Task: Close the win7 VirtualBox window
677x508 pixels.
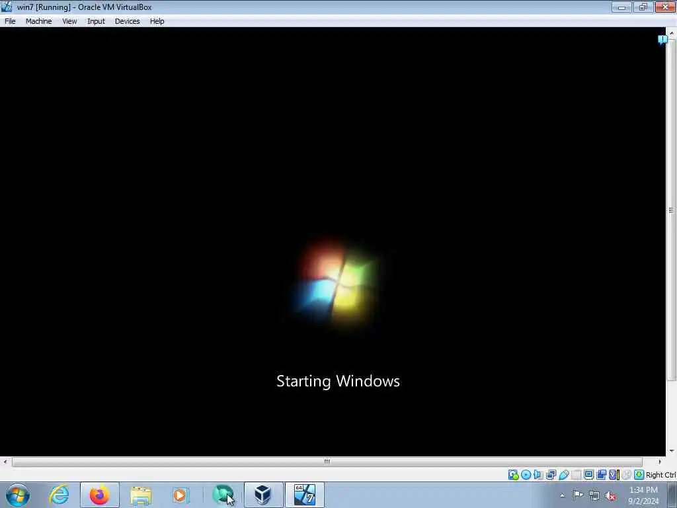Action: [x=665, y=7]
